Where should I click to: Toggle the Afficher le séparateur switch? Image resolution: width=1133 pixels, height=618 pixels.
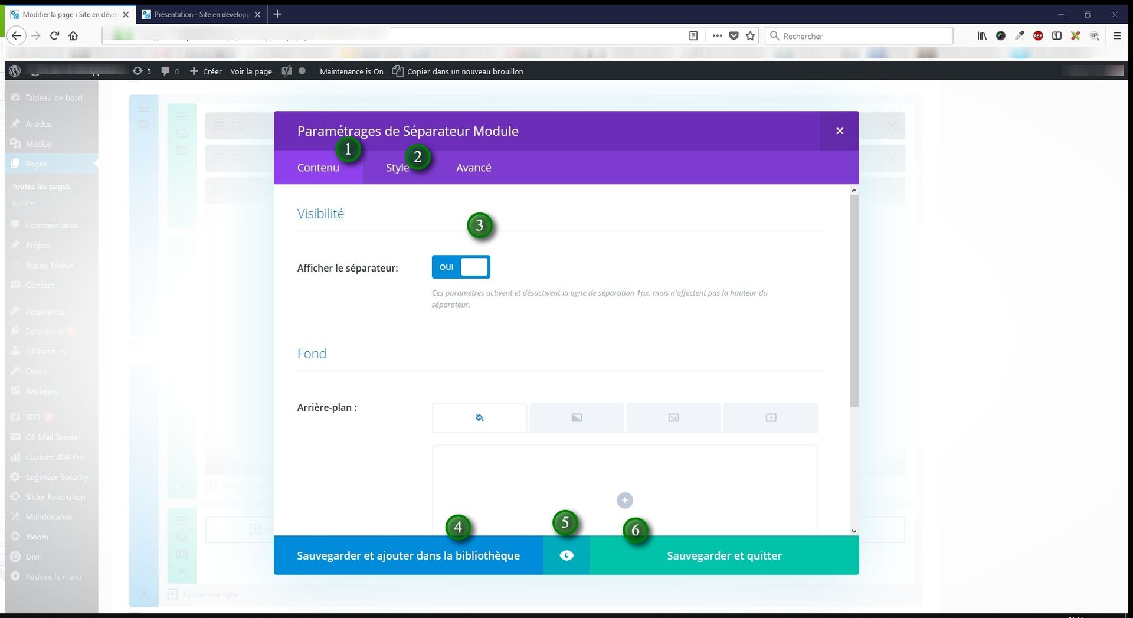(461, 267)
